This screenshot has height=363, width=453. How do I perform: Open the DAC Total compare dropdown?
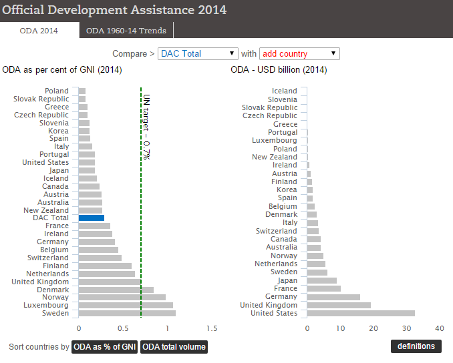[x=198, y=54]
